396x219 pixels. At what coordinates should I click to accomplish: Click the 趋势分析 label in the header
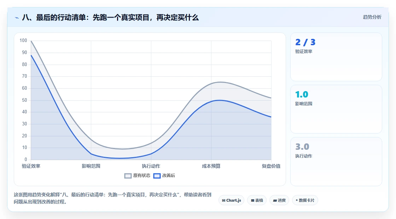(372, 17)
